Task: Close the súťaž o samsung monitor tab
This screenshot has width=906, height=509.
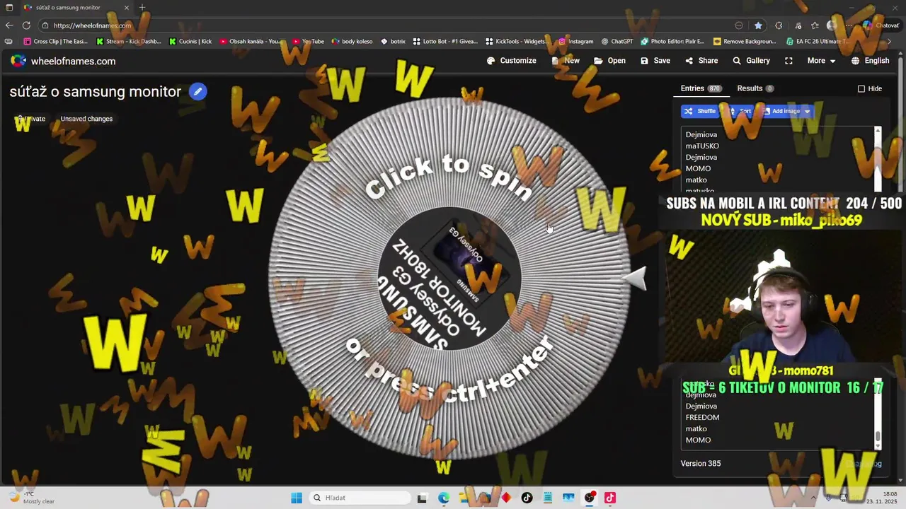Action: pyautogui.click(x=127, y=8)
